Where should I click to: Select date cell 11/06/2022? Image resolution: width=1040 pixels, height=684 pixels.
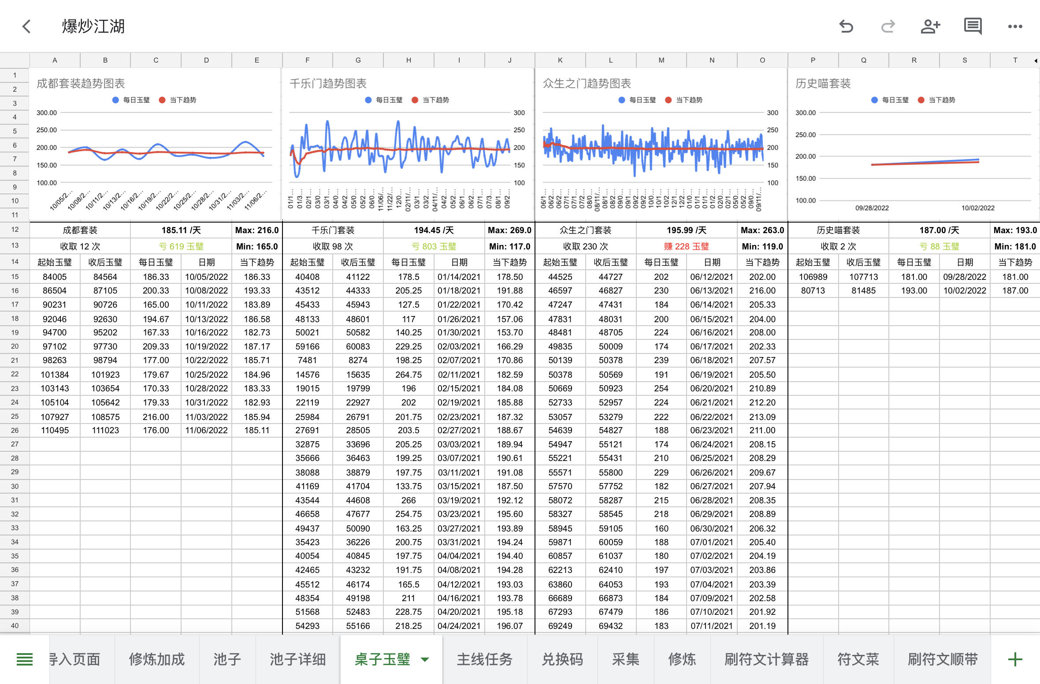point(206,430)
